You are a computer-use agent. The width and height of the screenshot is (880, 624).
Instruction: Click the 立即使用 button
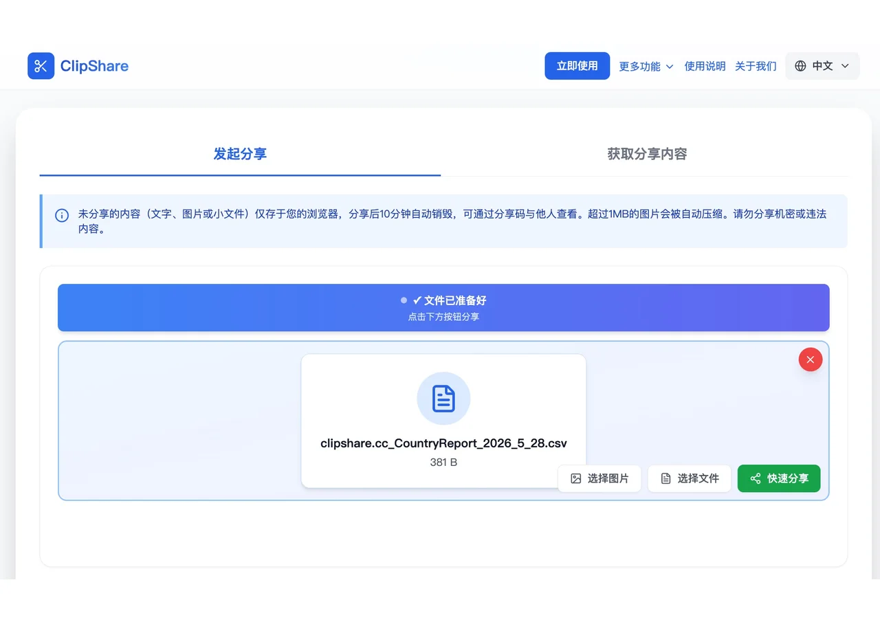click(577, 66)
